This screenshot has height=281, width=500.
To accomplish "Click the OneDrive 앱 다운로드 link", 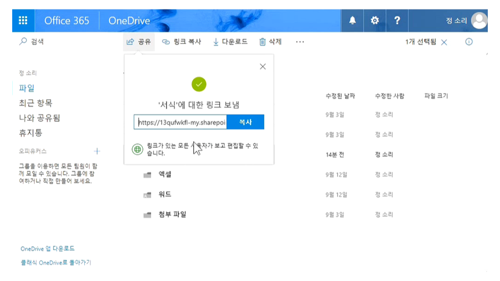I will 47,248.
